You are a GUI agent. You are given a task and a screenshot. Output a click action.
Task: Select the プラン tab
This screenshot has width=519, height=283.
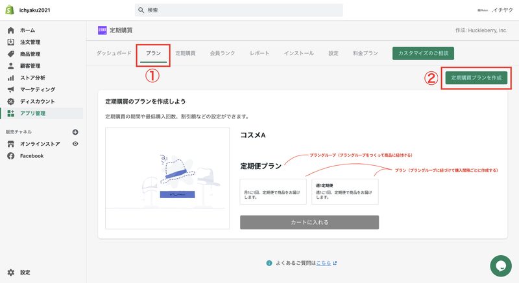coord(153,53)
